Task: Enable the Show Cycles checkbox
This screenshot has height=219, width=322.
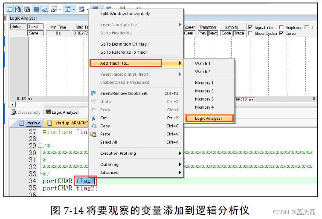Action: click(250, 33)
